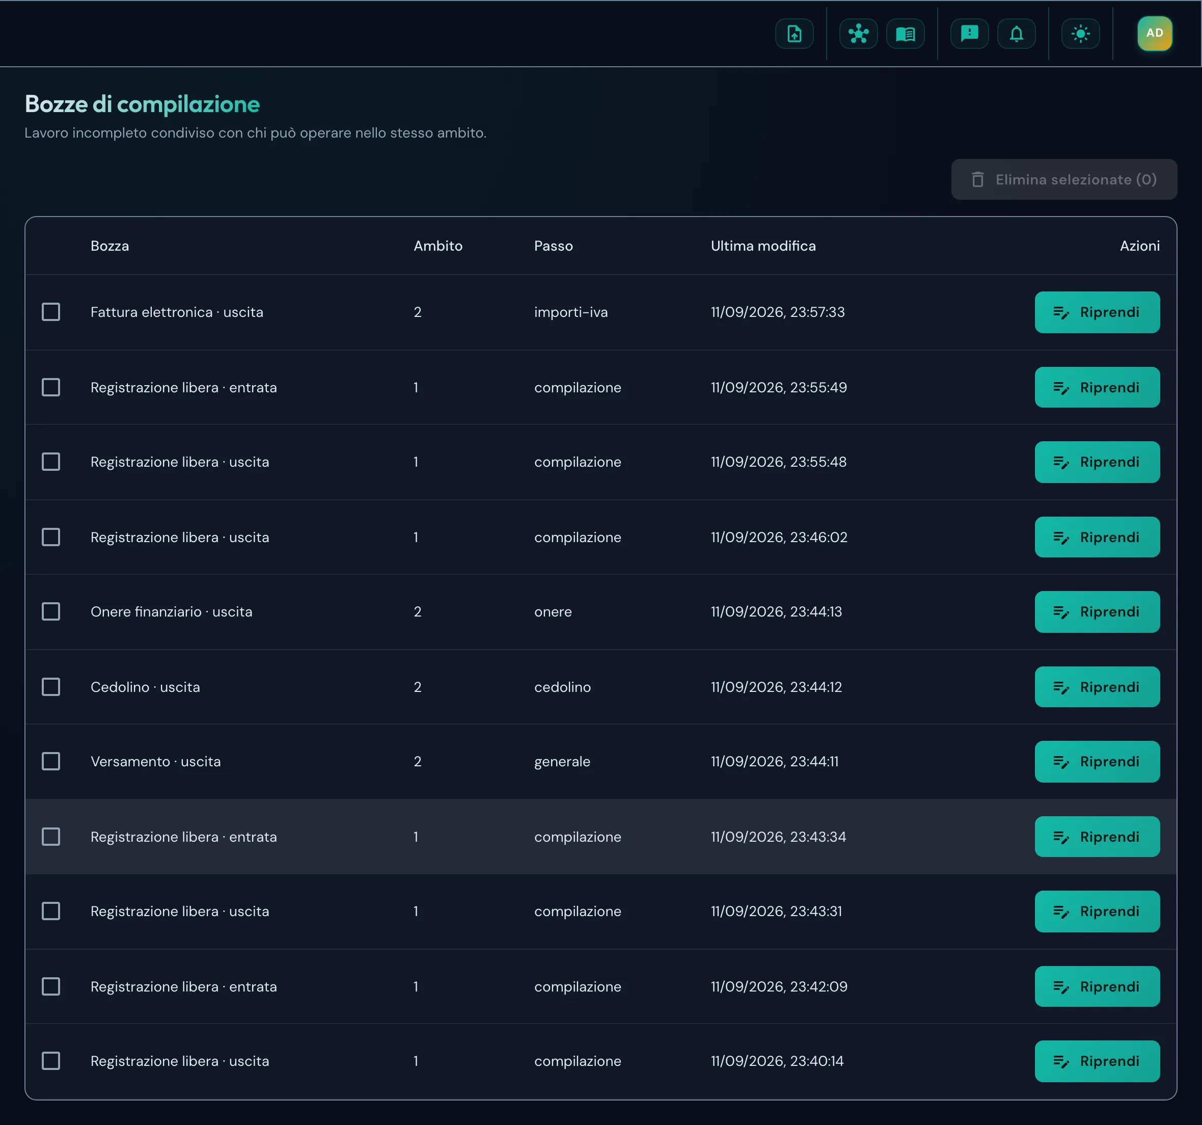
Task: Open the AD user avatar menu
Action: coord(1154,33)
